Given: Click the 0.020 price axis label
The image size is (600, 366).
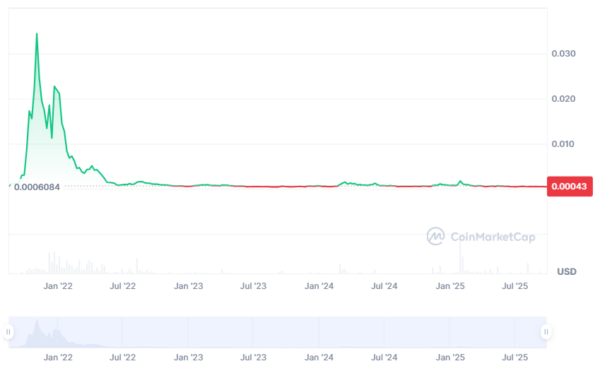Looking at the screenshot, I should 563,99.
